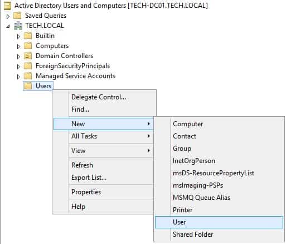Choose Shared Folder from New submenu
291x244 pixels.
(x=193, y=235)
